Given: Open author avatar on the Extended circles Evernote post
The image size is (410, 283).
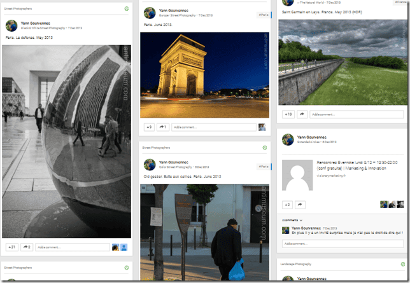Looking at the screenshot, I should tap(288, 139).
